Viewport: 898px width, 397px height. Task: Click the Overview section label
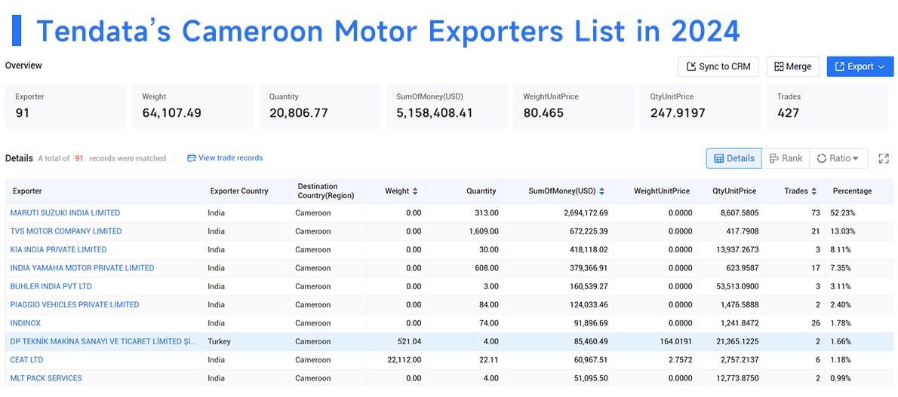[23, 66]
